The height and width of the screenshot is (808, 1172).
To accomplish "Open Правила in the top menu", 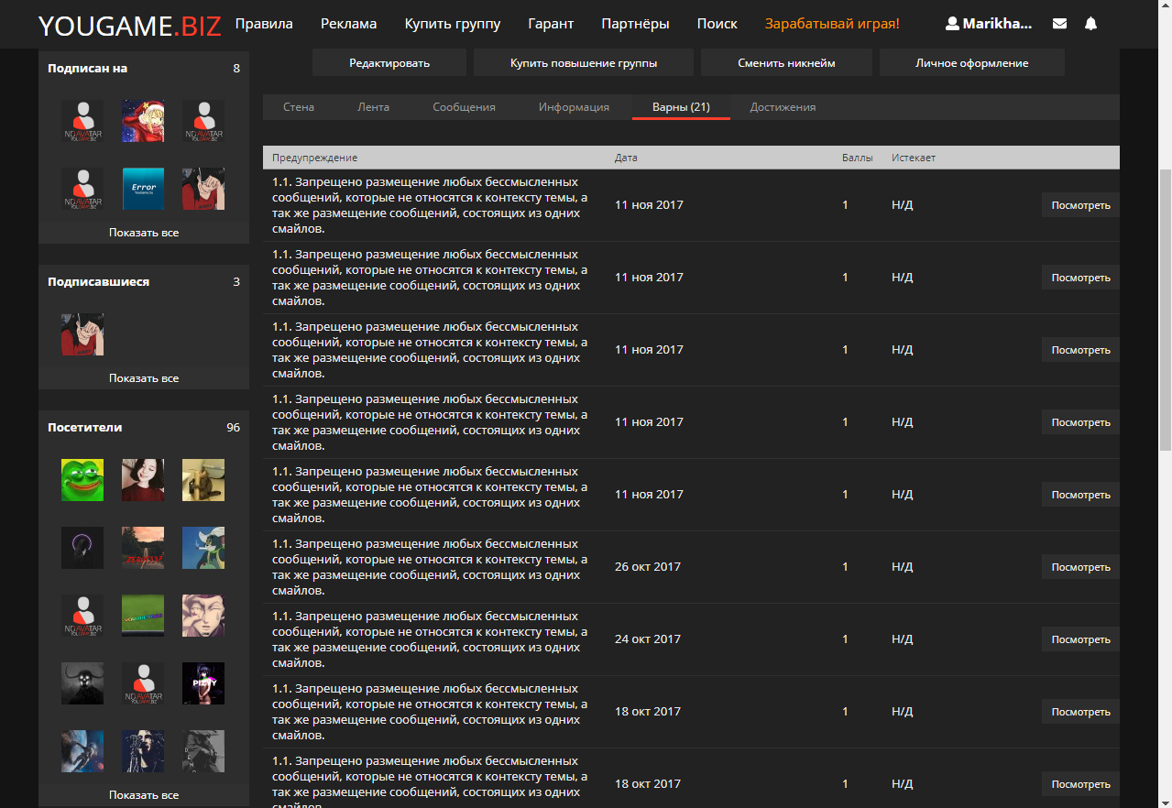I will (264, 24).
